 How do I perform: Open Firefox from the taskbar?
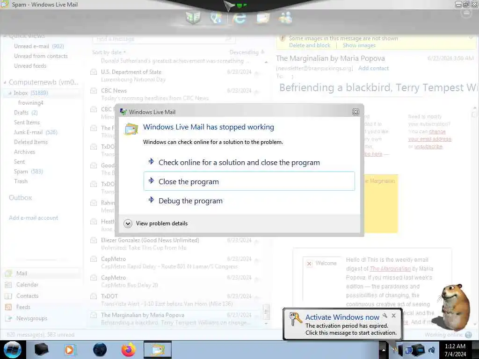click(129, 350)
